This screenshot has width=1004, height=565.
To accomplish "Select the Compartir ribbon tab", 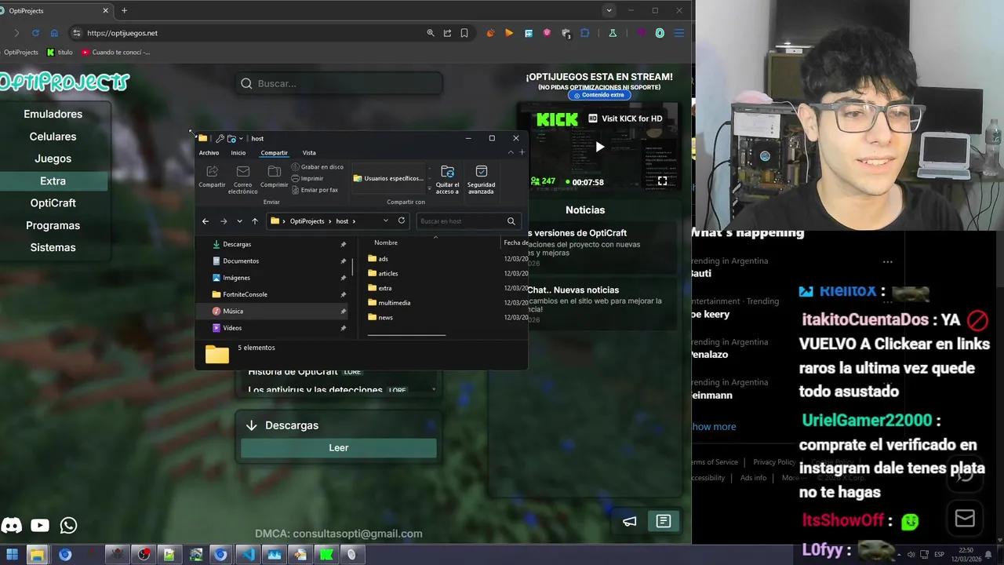I will pyautogui.click(x=274, y=153).
